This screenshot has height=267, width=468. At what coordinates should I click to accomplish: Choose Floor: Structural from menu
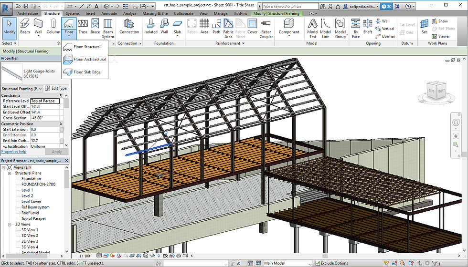click(x=85, y=47)
